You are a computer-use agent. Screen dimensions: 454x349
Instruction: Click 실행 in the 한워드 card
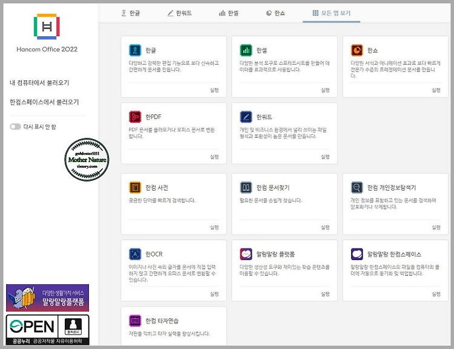pyautogui.click(x=325, y=157)
